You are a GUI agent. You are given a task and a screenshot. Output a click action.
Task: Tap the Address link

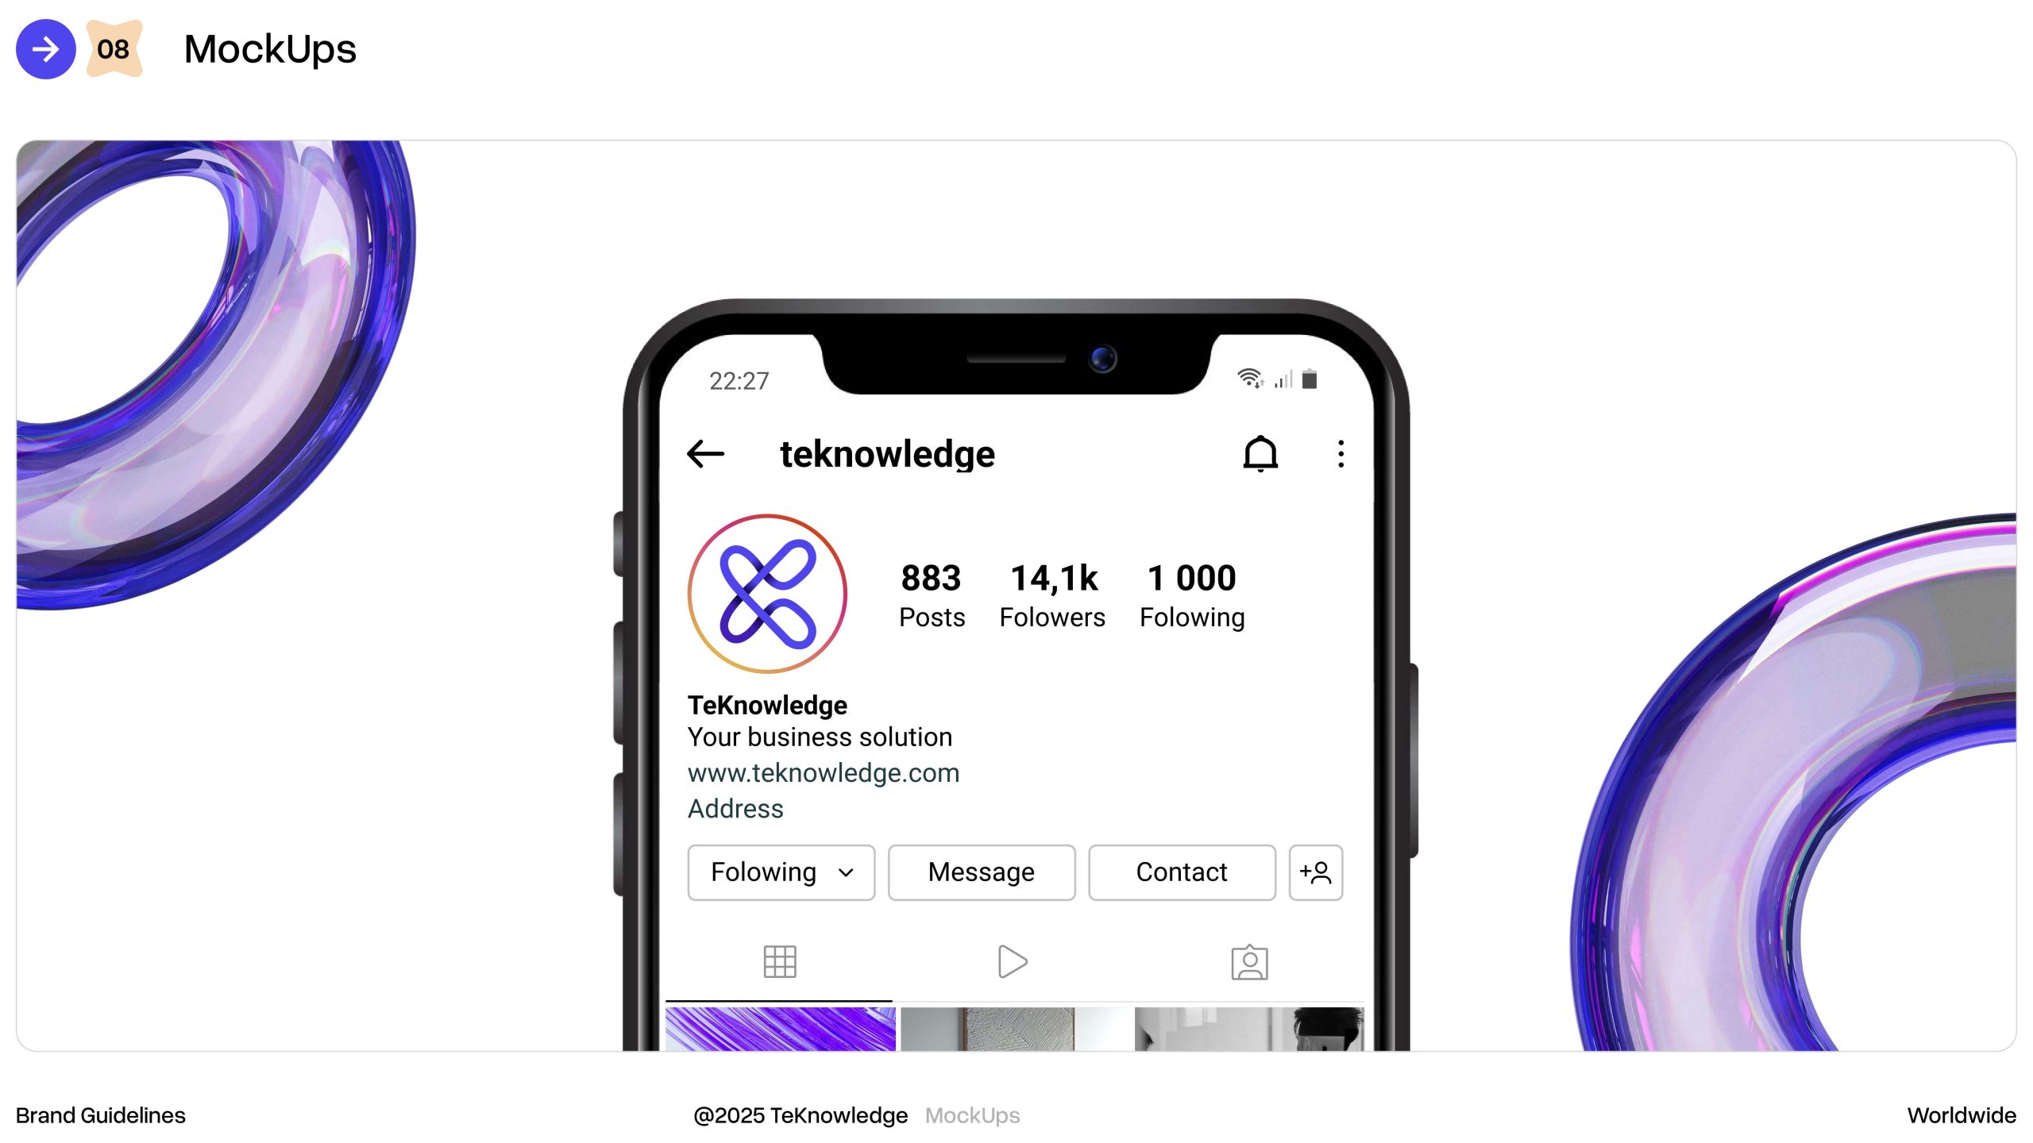[735, 808]
